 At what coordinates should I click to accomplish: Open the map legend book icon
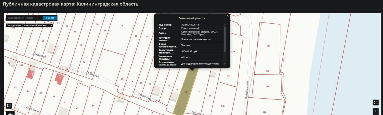(x=9, y=105)
